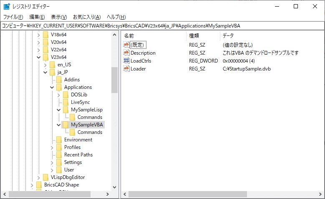Click the User folder icon

pyautogui.click(x=59, y=170)
